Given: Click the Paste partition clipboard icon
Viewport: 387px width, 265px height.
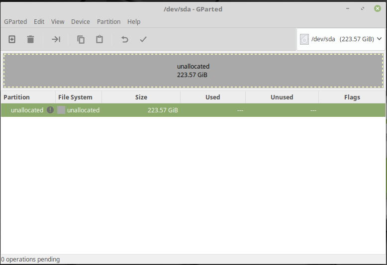Looking at the screenshot, I should [x=99, y=39].
